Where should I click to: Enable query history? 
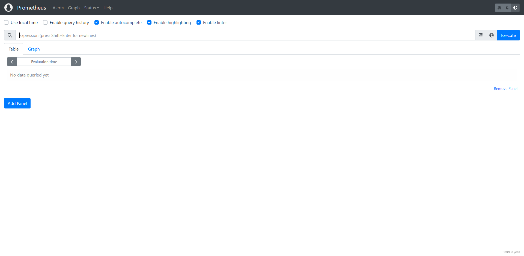pos(45,22)
